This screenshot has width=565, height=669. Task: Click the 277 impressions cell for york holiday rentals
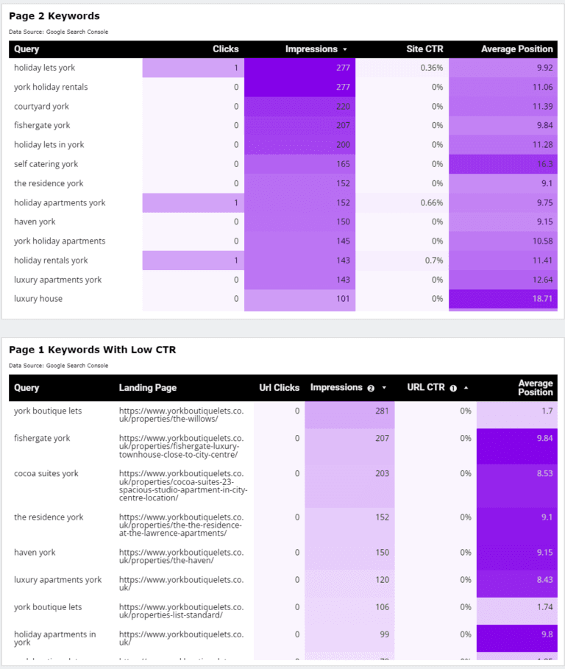299,87
